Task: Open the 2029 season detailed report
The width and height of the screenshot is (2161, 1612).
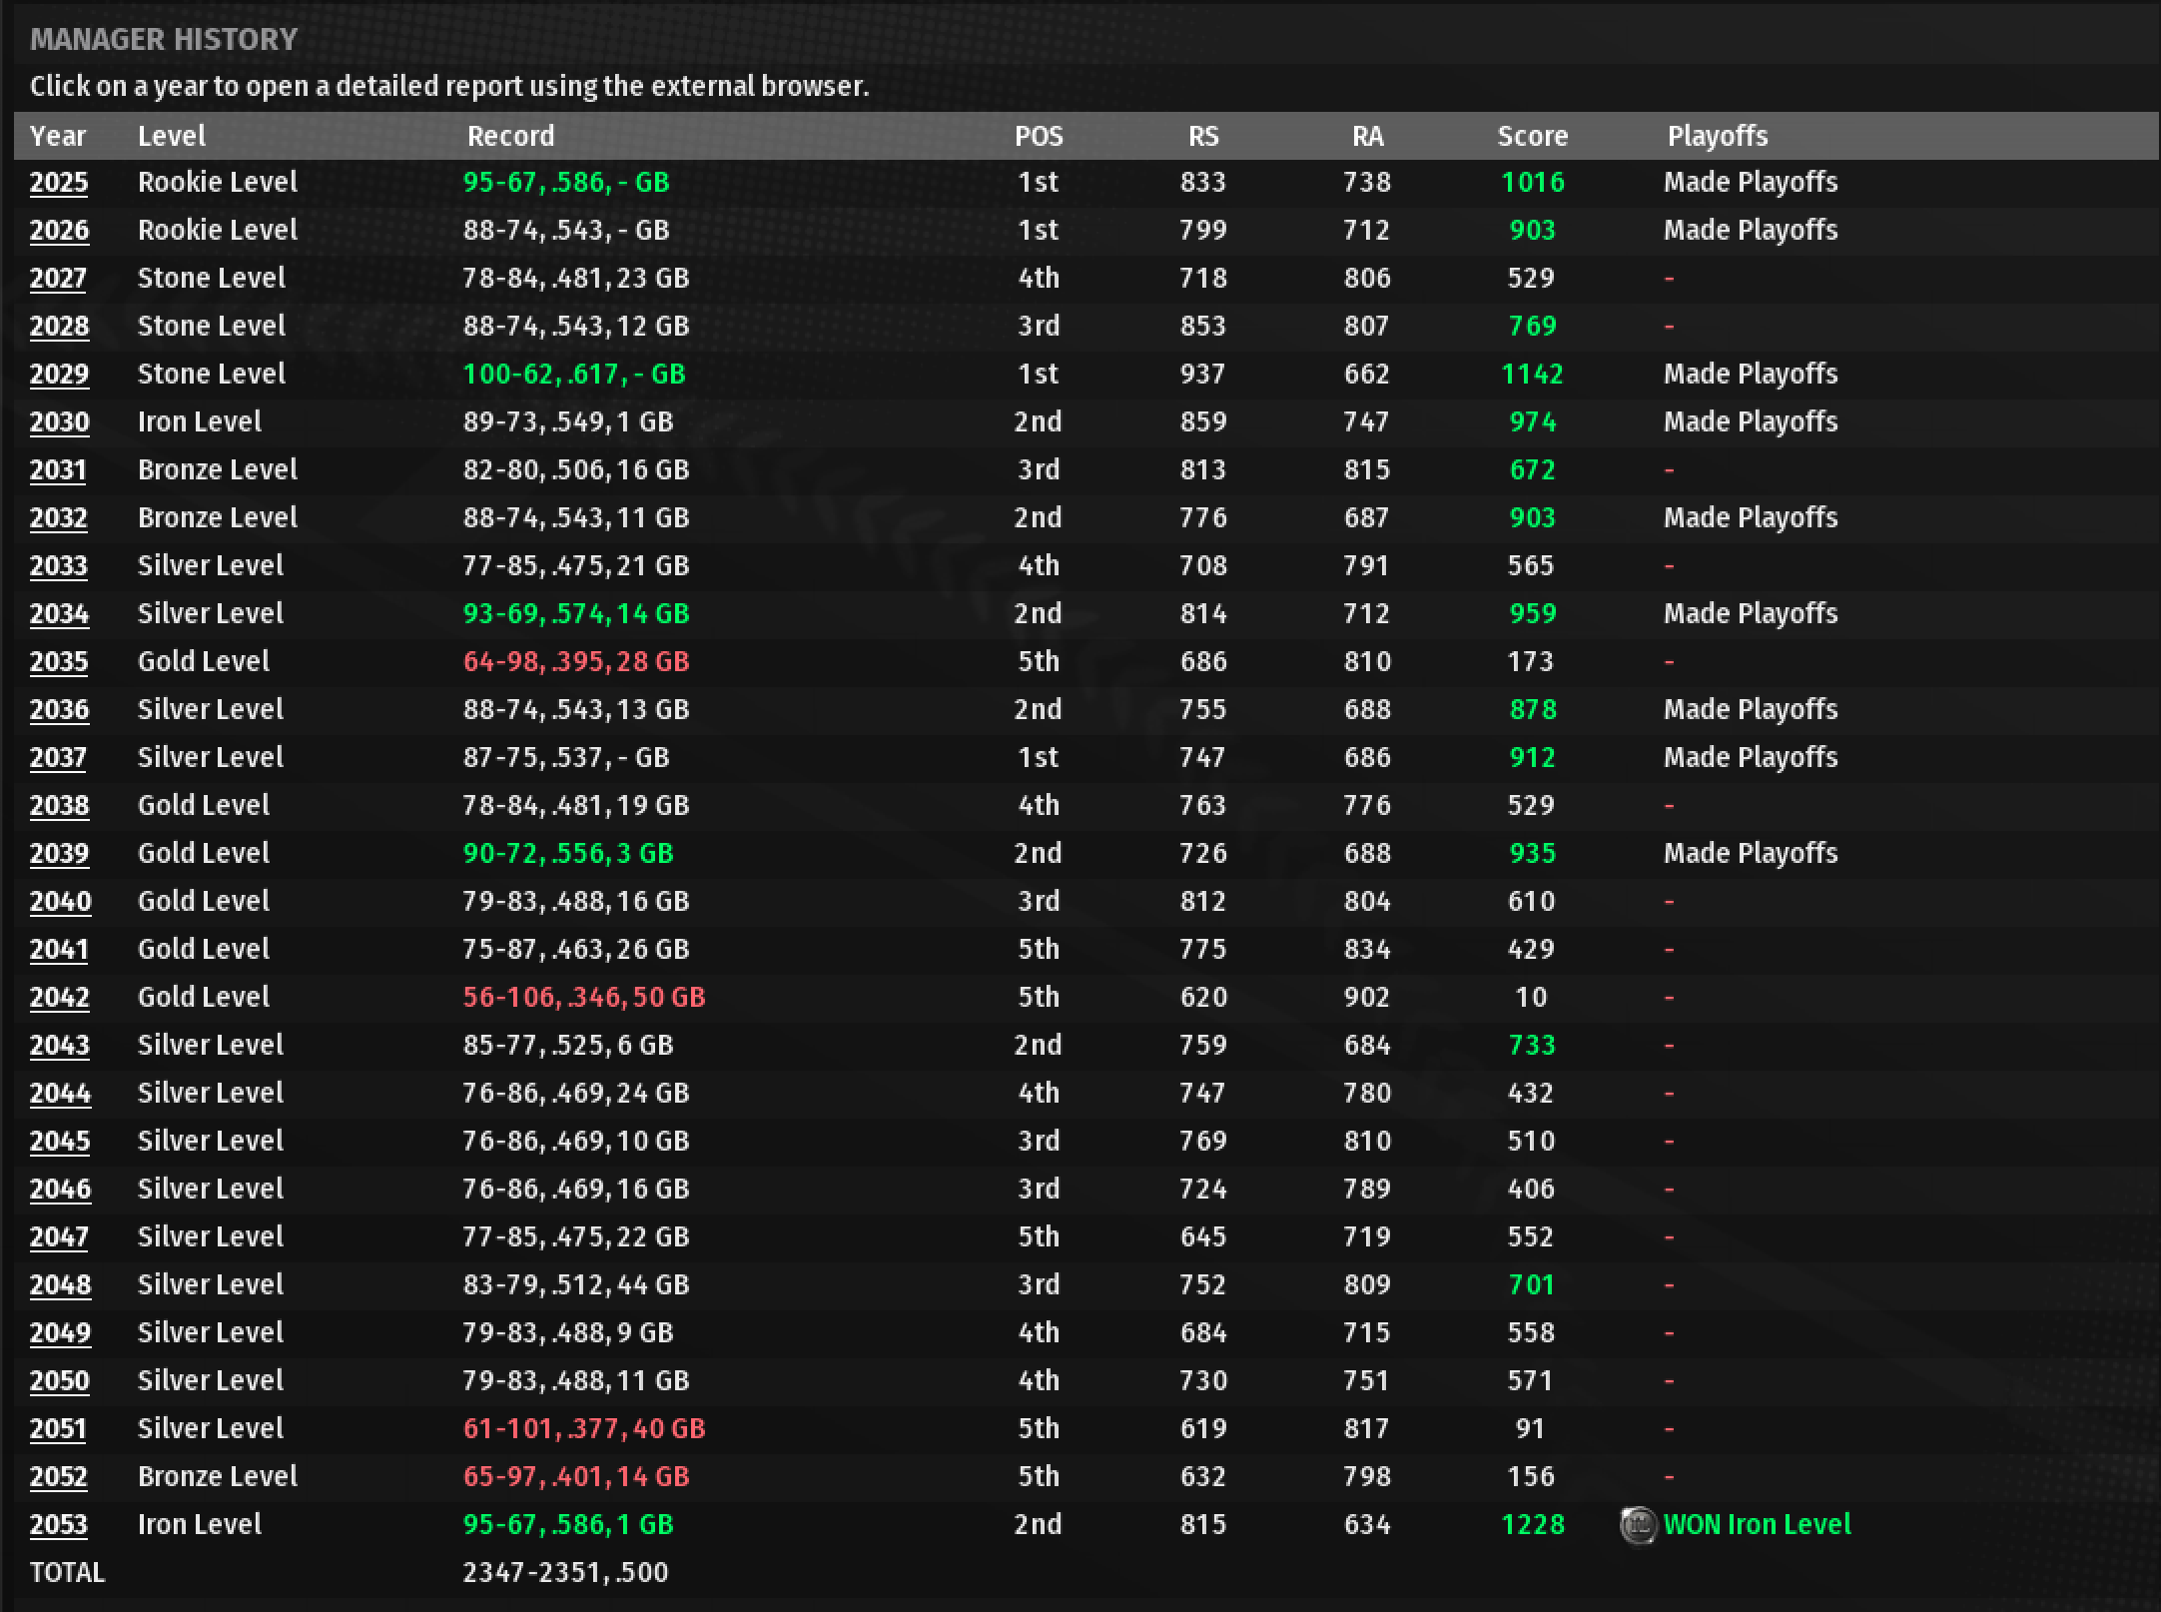Action: coord(59,375)
